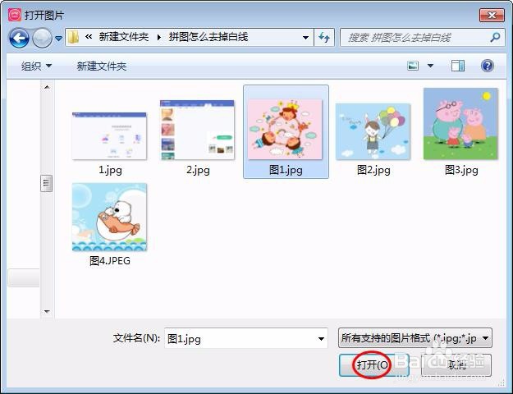Click the navigation pane scroll up arrow
513x394 pixels.
47,87
